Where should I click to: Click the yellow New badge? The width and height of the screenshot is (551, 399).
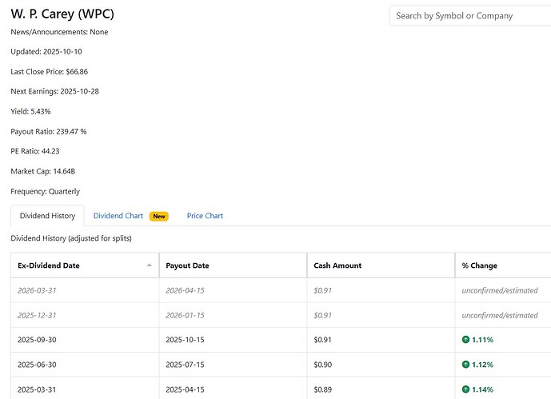pyautogui.click(x=159, y=216)
